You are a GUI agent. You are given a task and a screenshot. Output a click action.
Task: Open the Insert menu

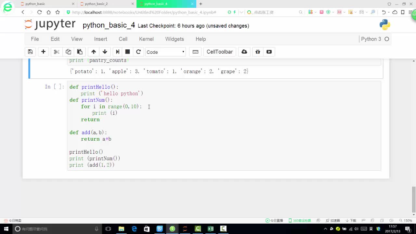(x=100, y=39)
